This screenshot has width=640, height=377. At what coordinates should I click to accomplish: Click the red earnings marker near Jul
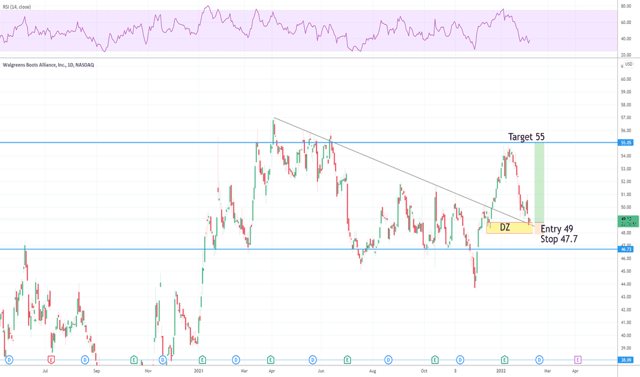[52, 360]
